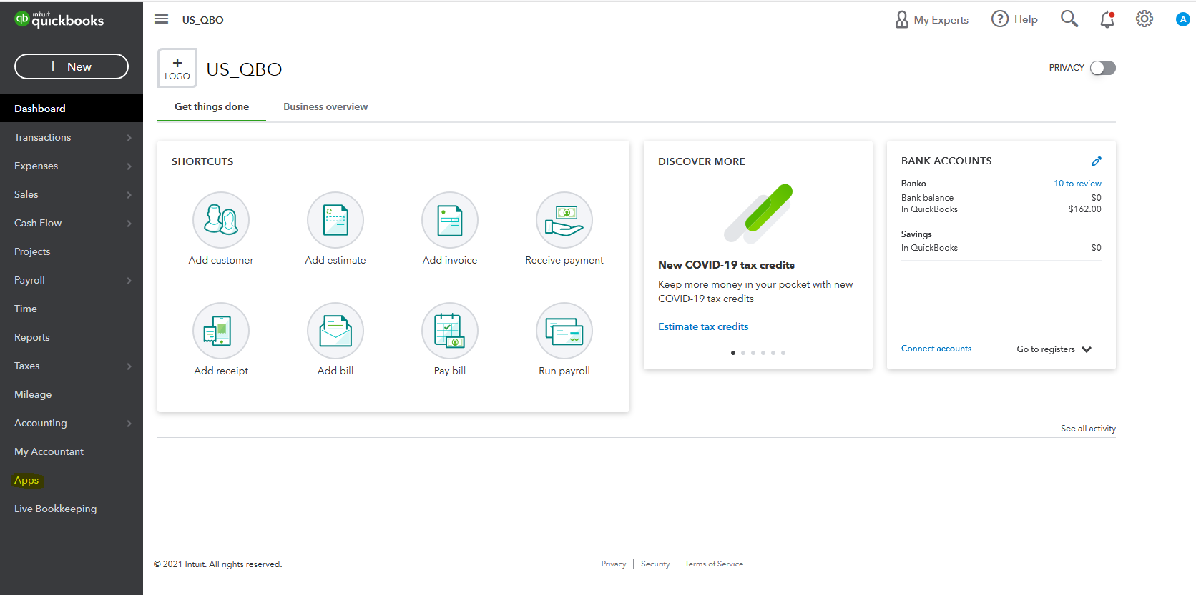Collapse the navigation with the hamburger icon
Viewport: 1196px width, 595px height.
coord(162,19)
